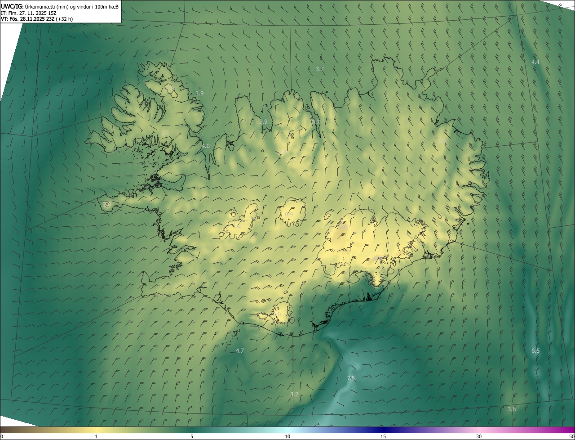Click the 3.8 value label on the map
Image resolution: width=575 pixels, height=440 pixels.
[x=512, y=409]
